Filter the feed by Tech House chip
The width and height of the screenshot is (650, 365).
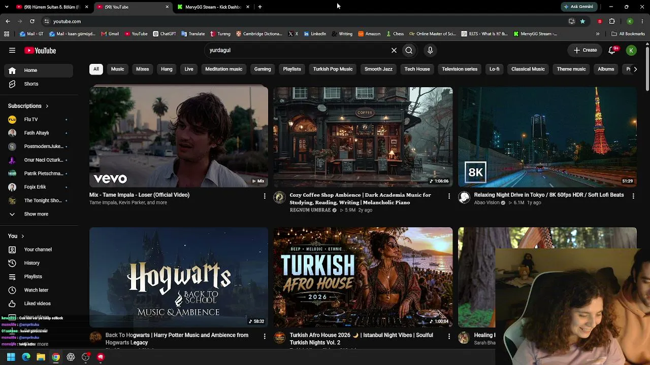click(417, 69)
